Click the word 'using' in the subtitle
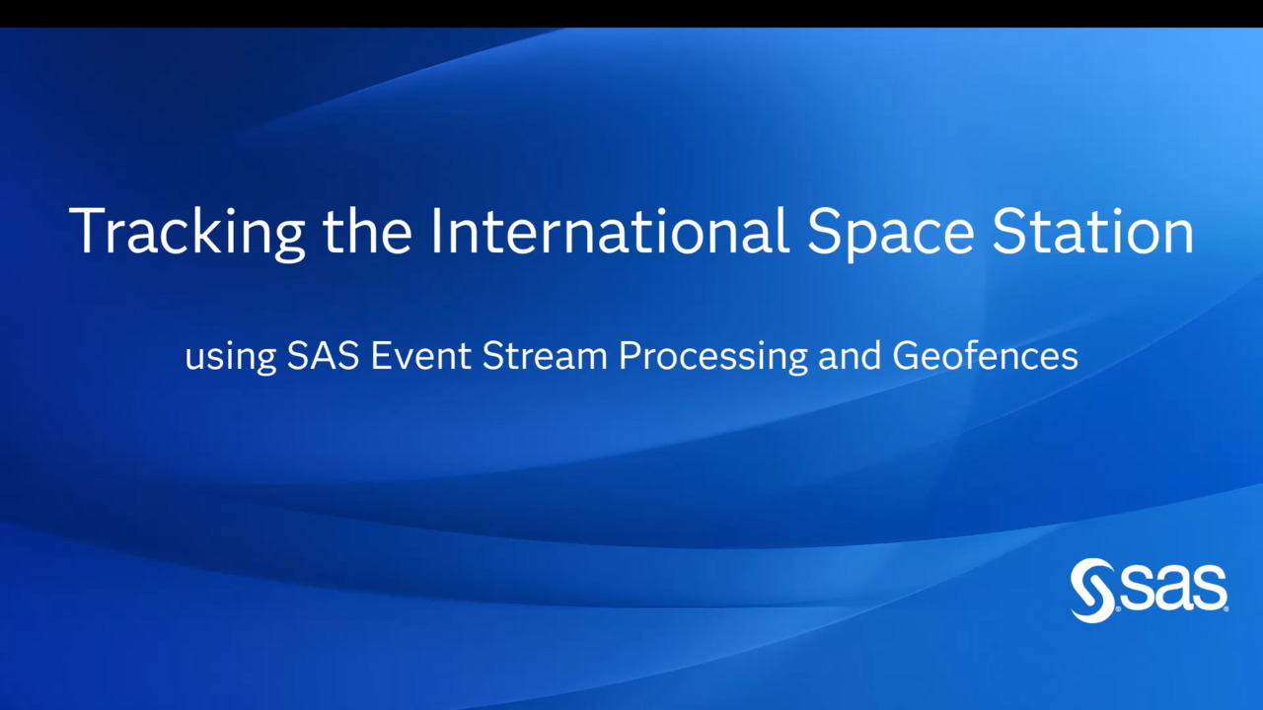 (229, 355)
